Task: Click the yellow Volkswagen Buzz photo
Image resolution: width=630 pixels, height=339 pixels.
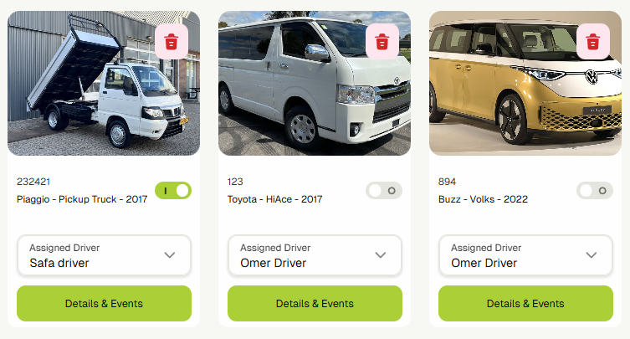Action: 525,83
